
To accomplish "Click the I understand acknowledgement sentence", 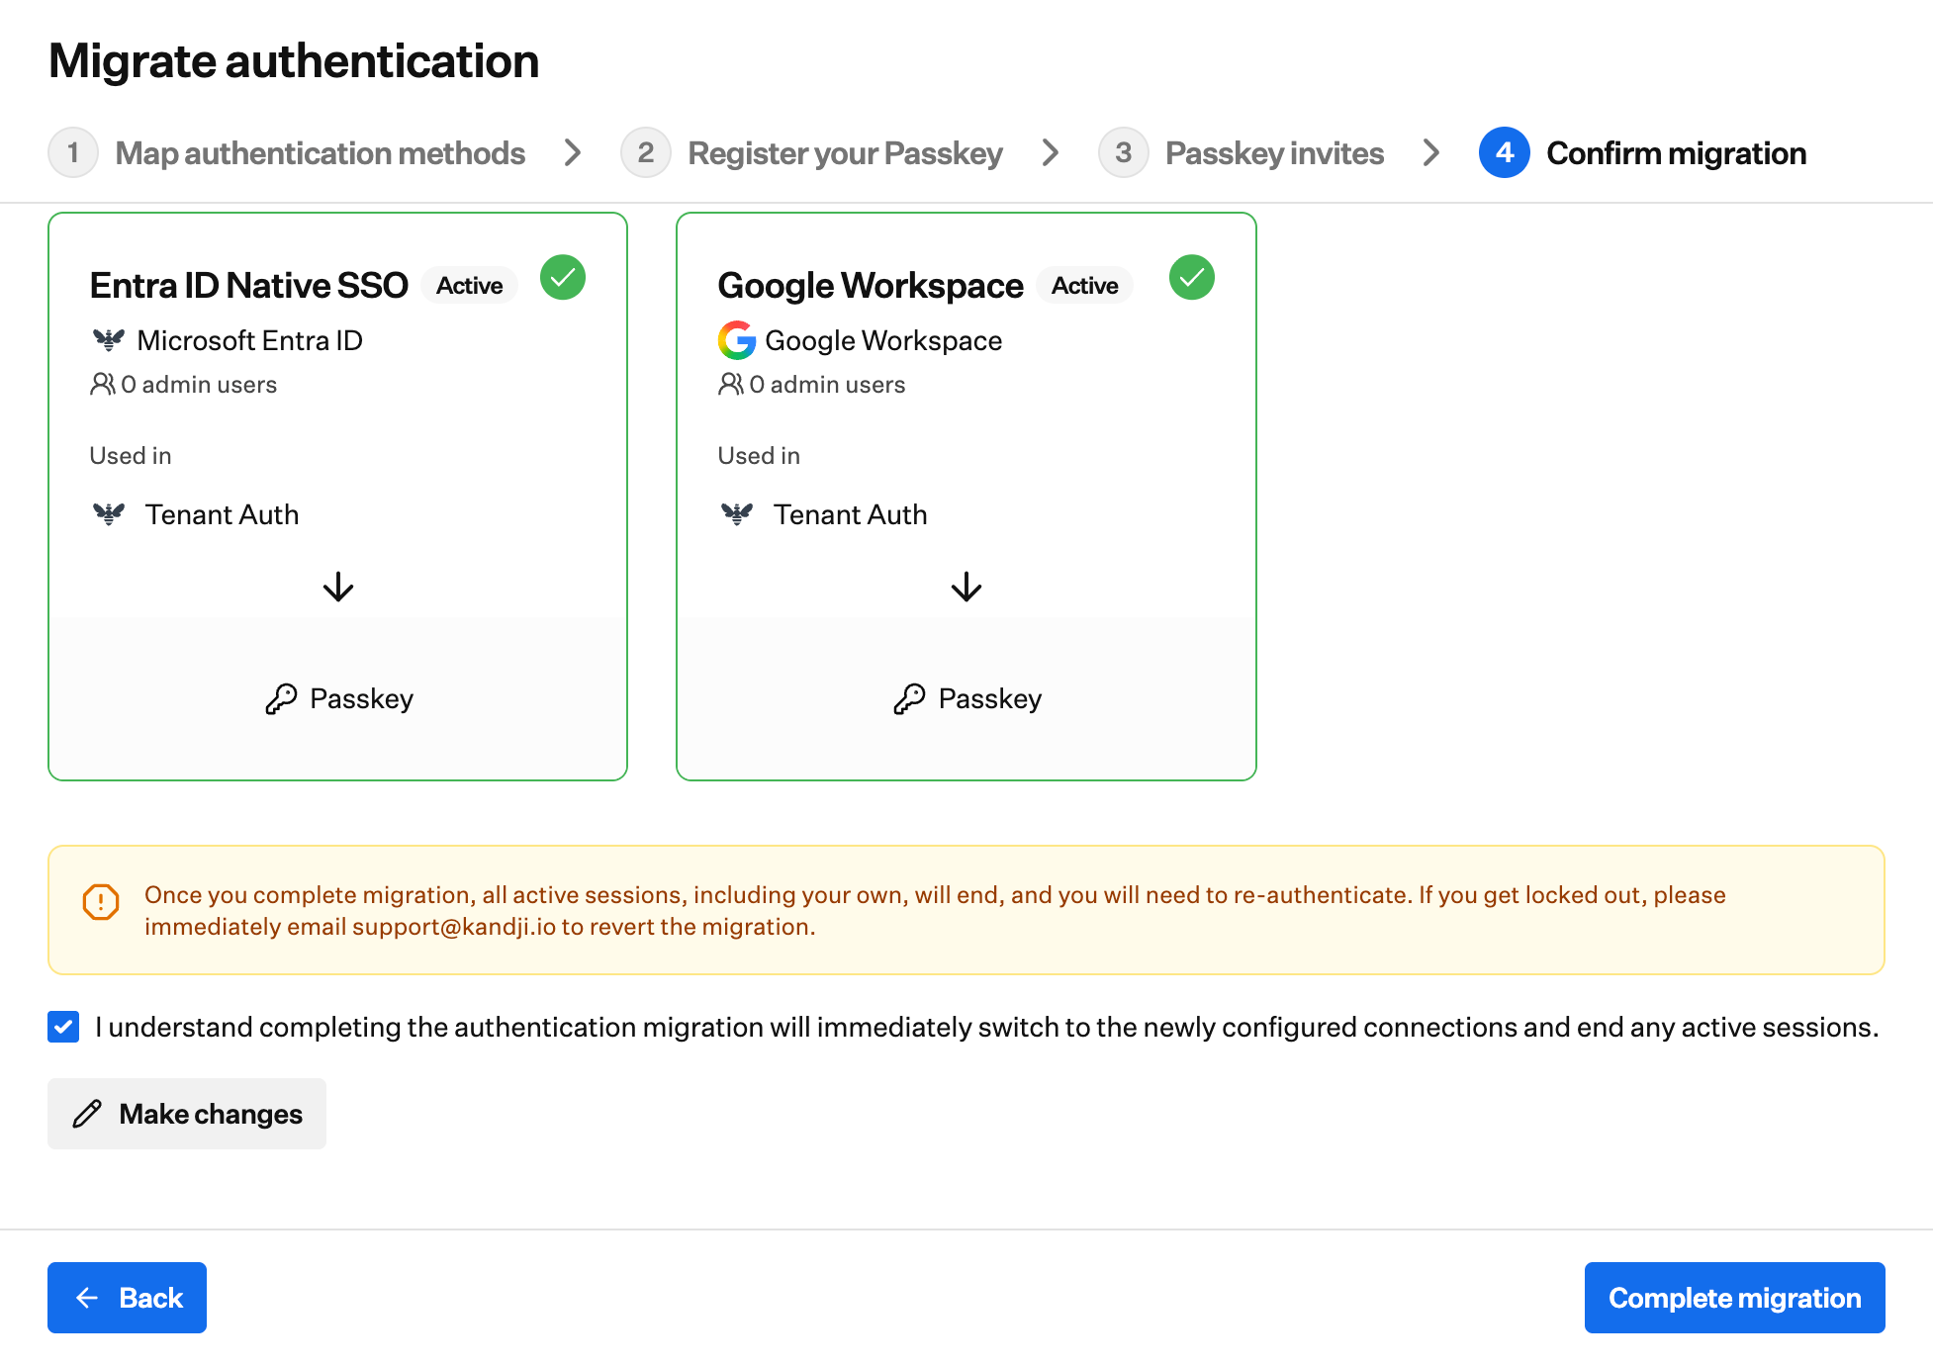I will [x=986, y=1027].
